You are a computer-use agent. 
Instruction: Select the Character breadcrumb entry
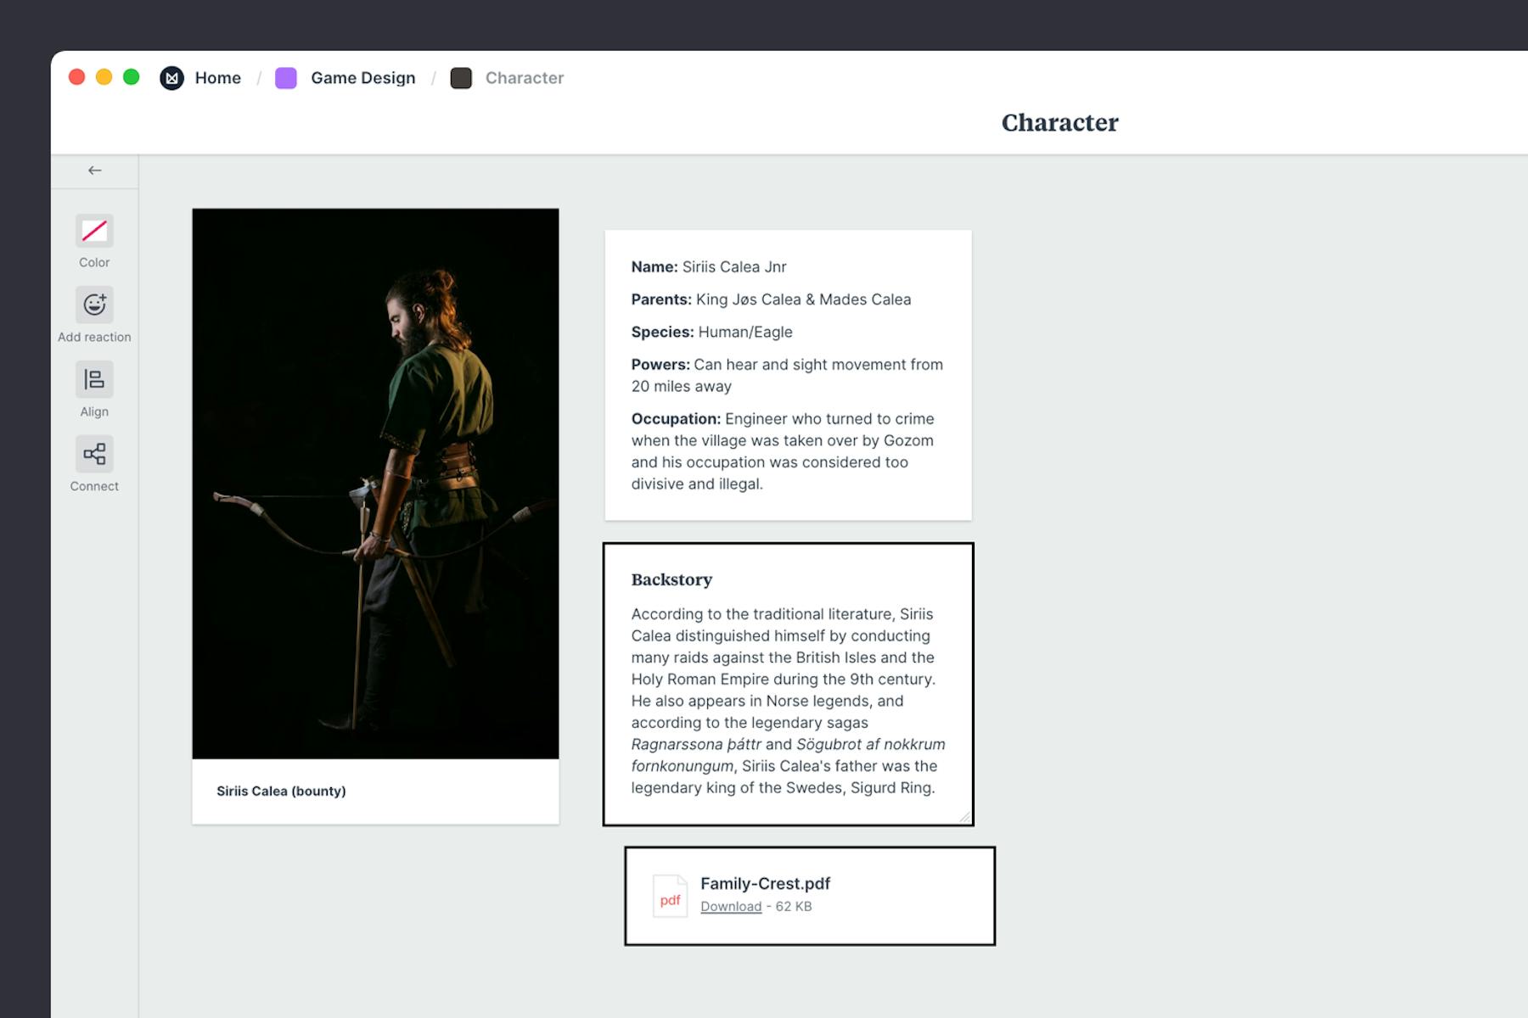tap(524, 77)
